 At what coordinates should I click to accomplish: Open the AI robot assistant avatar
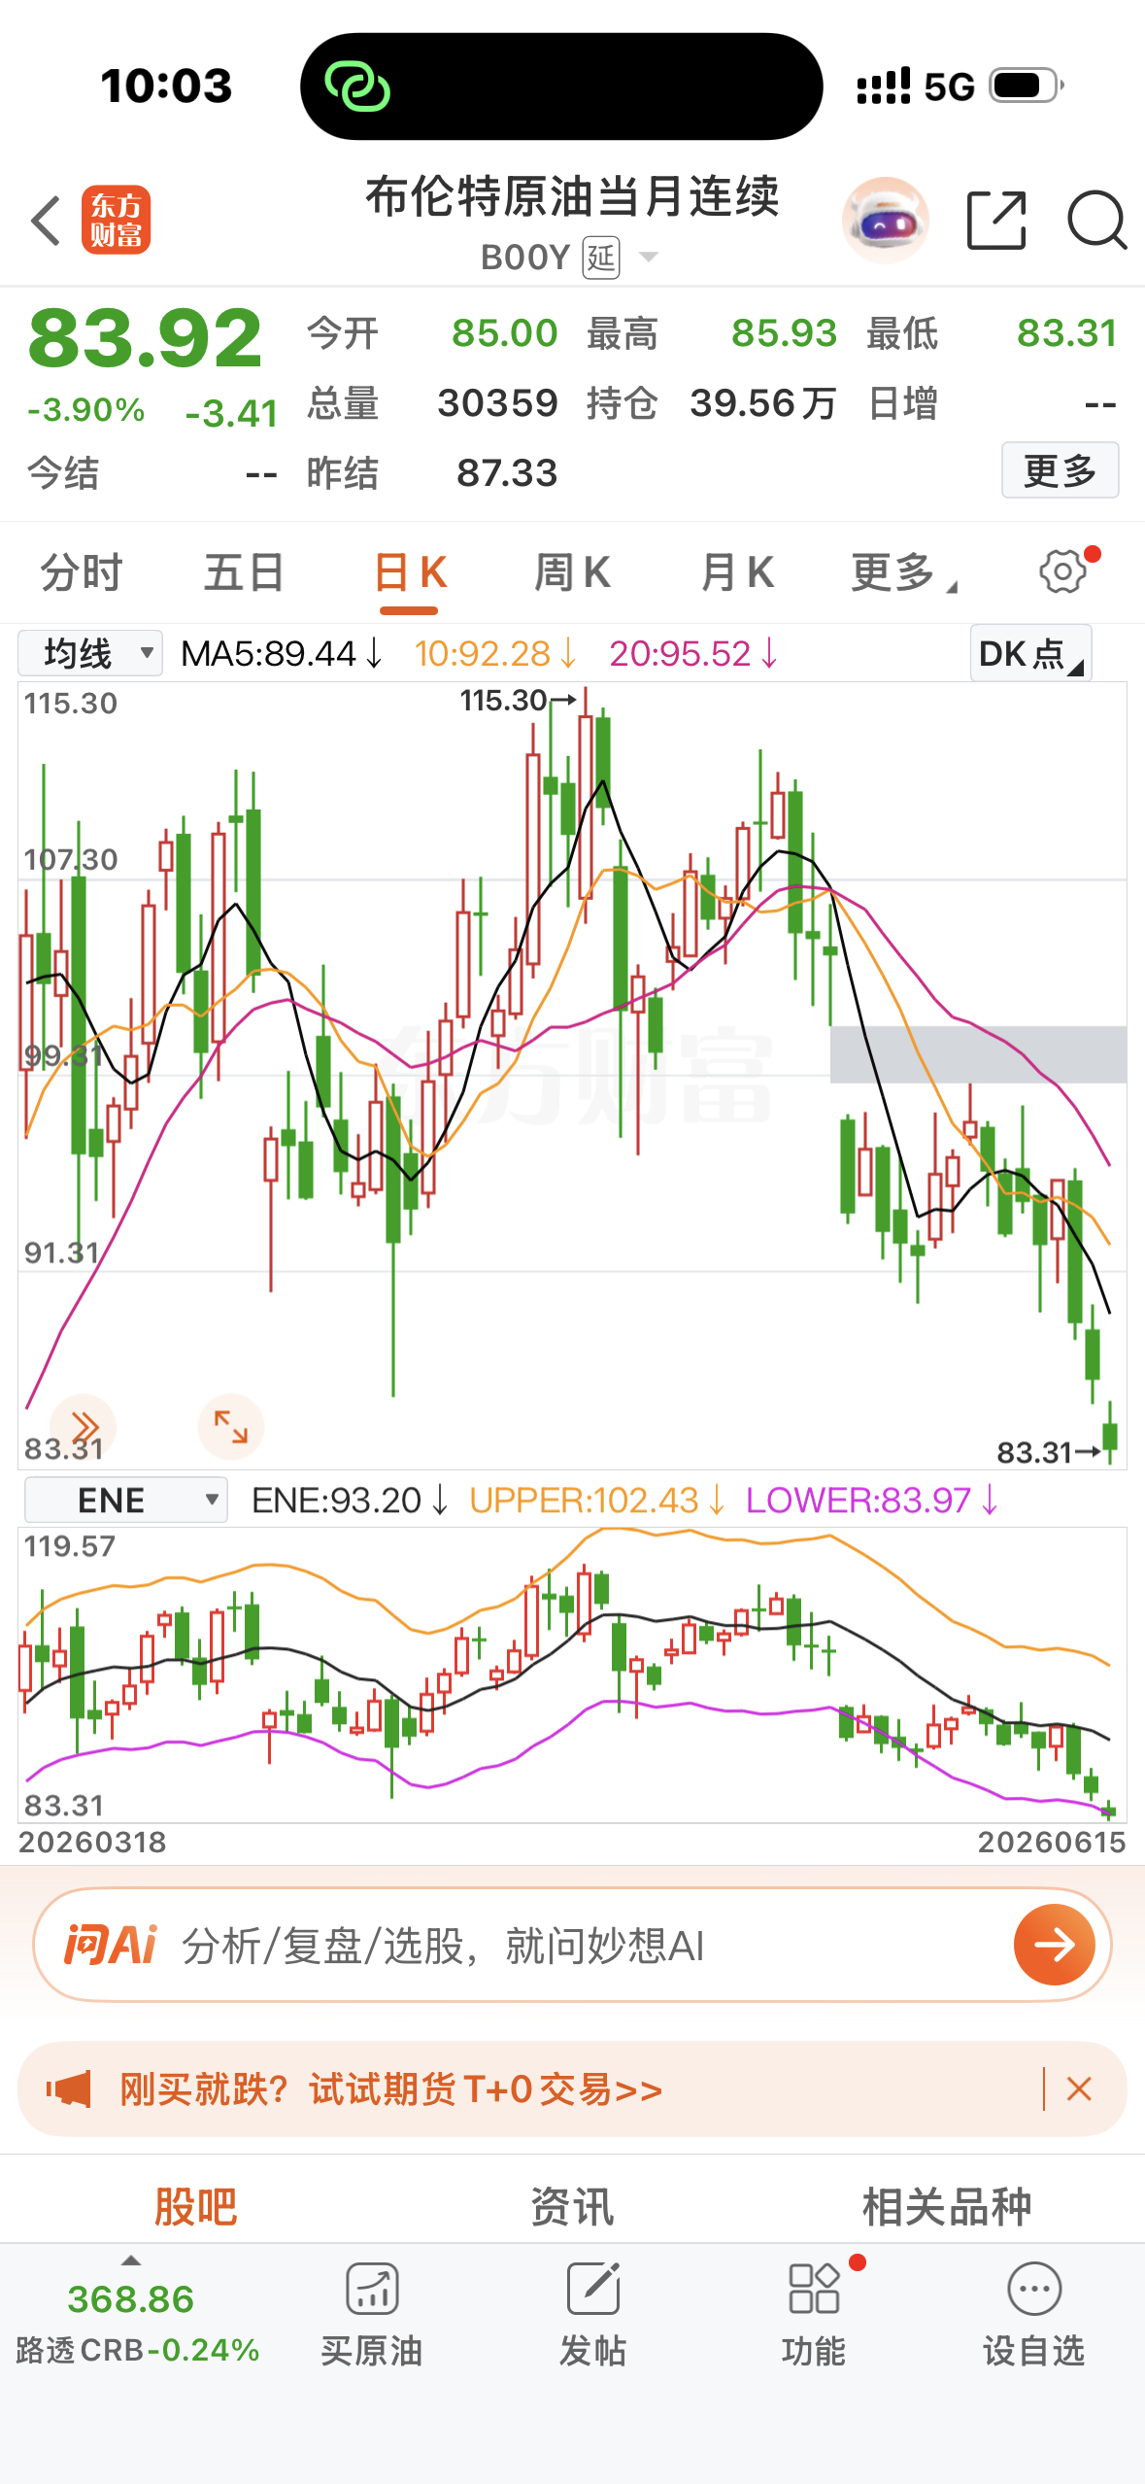[885, 221]
